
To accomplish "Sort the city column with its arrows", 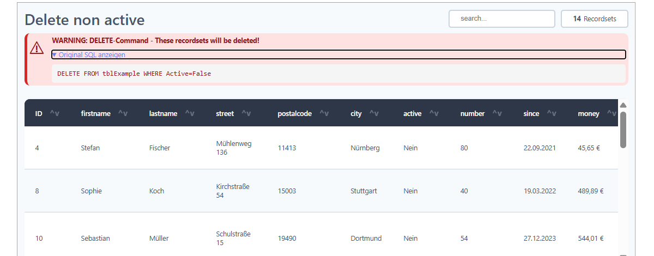I will (374, 113).
